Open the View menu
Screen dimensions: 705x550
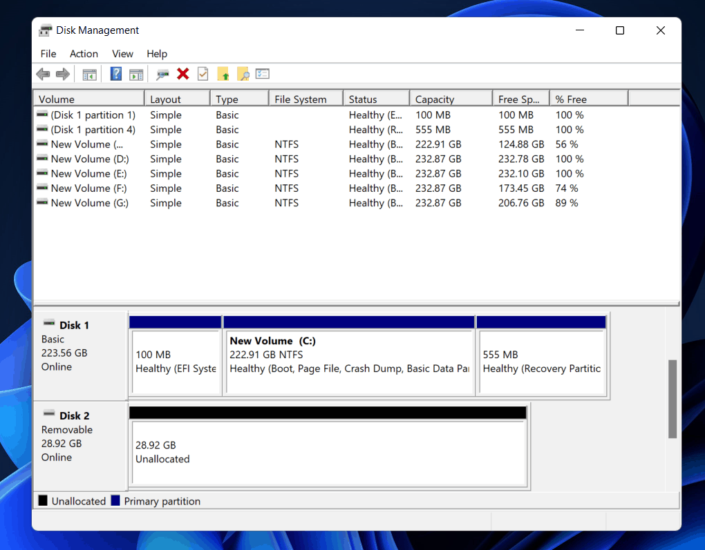tap(122, 54)
